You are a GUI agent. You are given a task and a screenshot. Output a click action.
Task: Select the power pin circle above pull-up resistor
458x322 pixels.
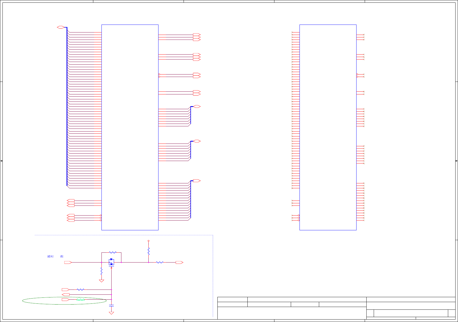(x=148, y=241)
